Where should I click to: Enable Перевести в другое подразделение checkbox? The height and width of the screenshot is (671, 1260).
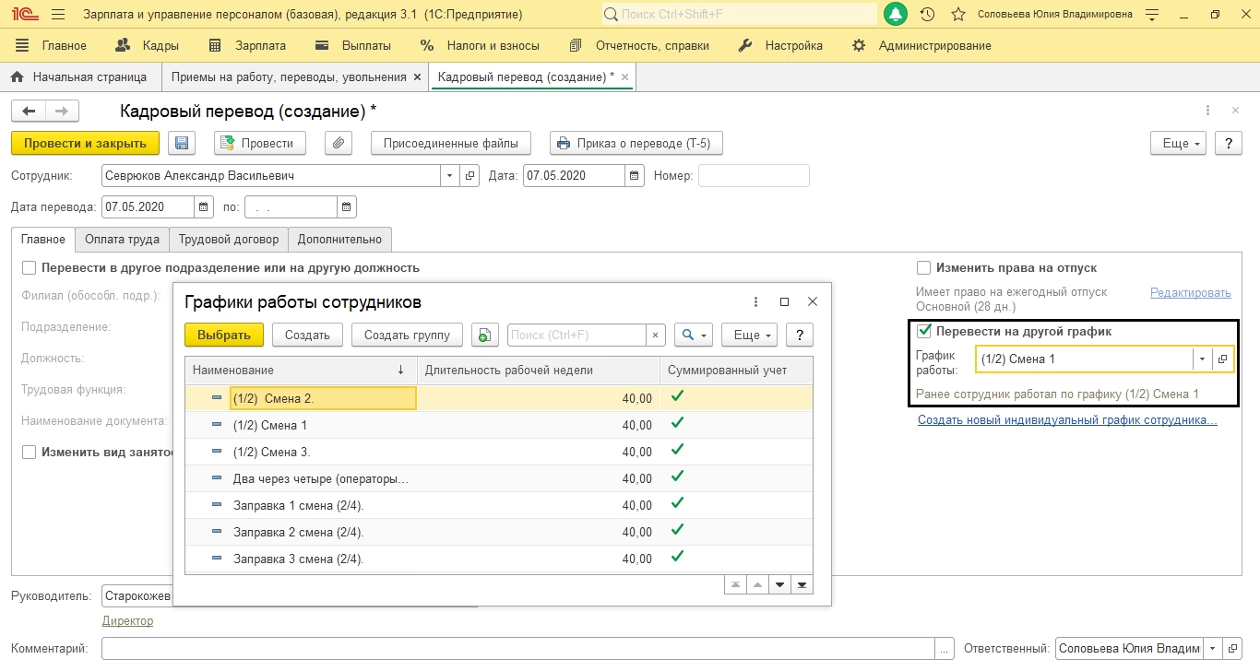click(x=29, y=268)
